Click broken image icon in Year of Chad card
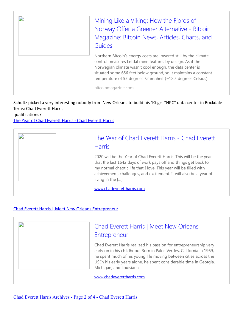Viewport: 243px width, 315px height. [x=21, y=137]
